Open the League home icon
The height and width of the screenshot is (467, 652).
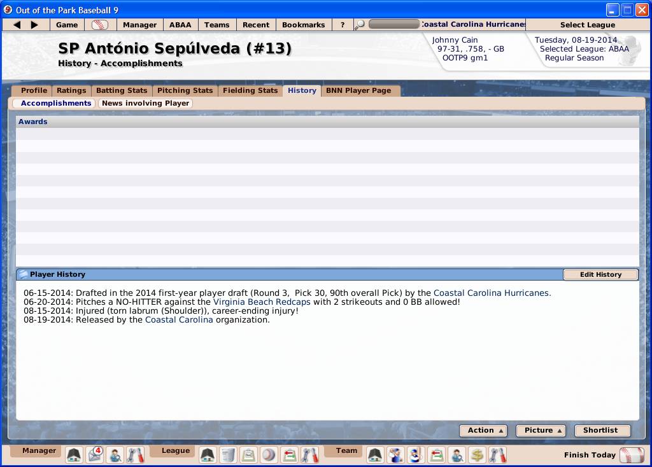click(207, 455)
